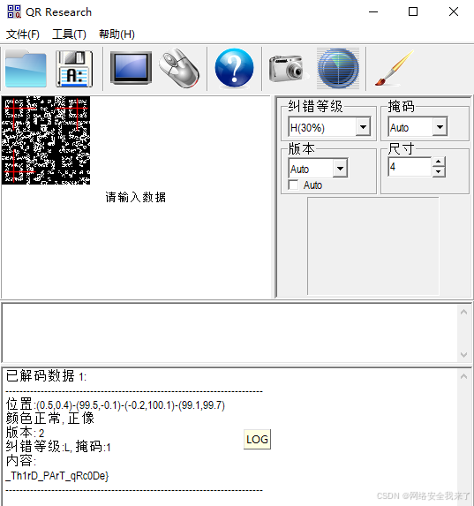This screenshot has width=474, height=506.
Task: Click the decoded text _Th1rD_PArT_qRc0De}
Action: click(x=57, y=476)
